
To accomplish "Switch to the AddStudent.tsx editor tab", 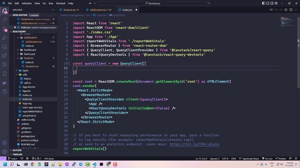I will 99,10.
